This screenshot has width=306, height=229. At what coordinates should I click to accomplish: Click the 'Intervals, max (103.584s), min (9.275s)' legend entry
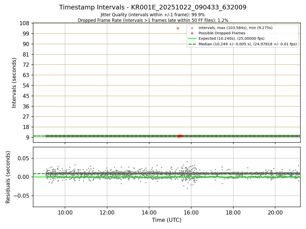click(x=236, y=28)
